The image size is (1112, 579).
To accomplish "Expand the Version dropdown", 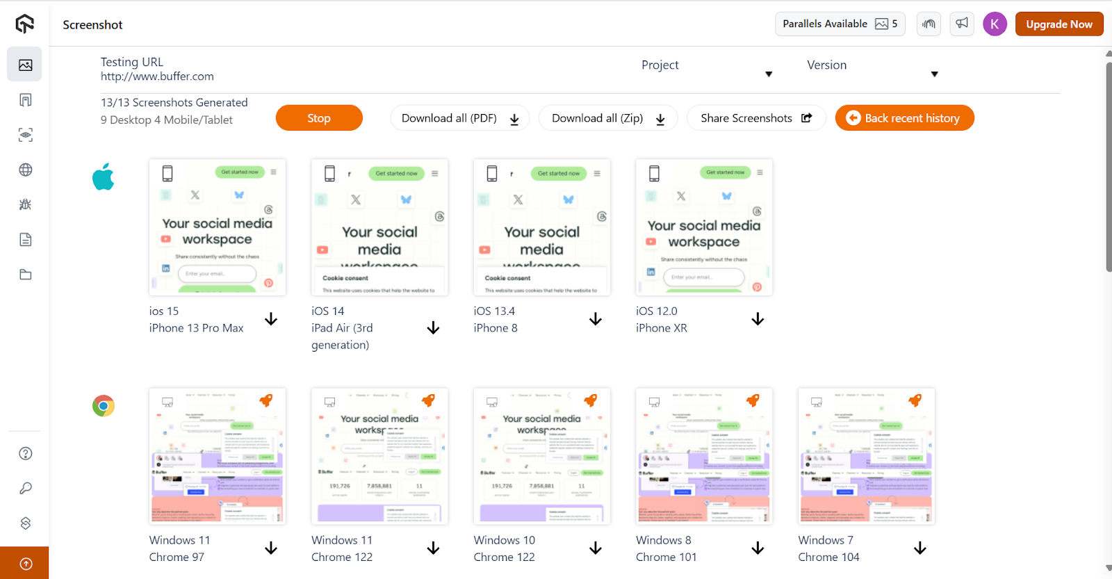I will click(x=934, y=74).
